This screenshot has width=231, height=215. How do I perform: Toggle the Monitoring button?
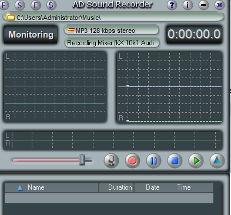(x=31, y=35)
